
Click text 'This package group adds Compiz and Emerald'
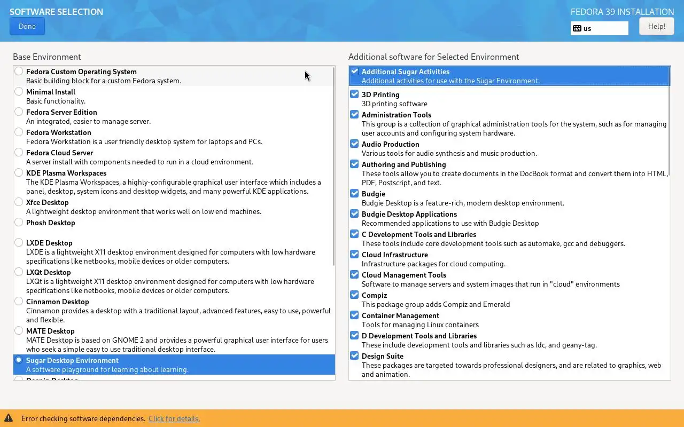click(x=436, y=304)
